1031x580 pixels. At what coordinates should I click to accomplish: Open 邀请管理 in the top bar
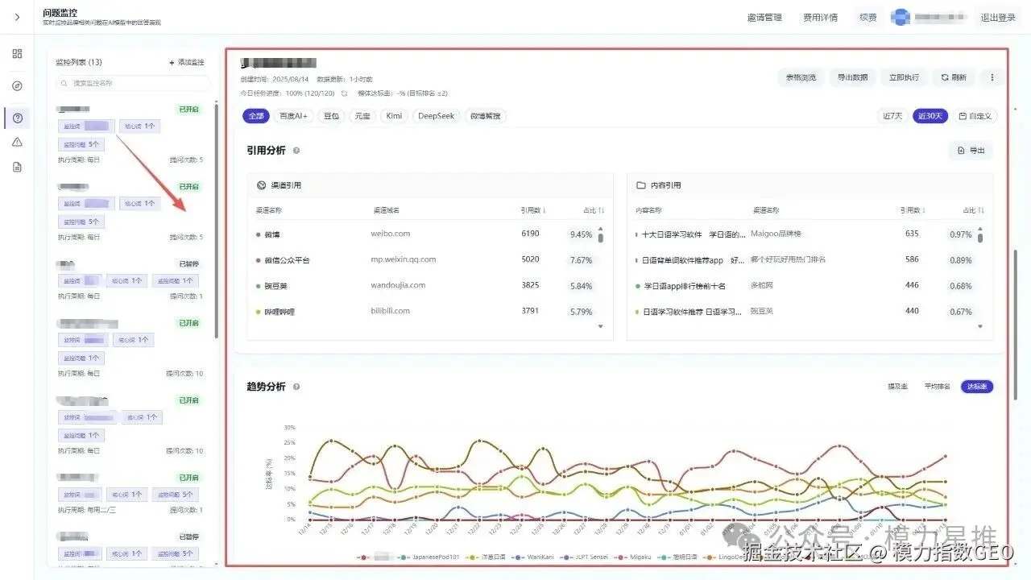[764, 17]
